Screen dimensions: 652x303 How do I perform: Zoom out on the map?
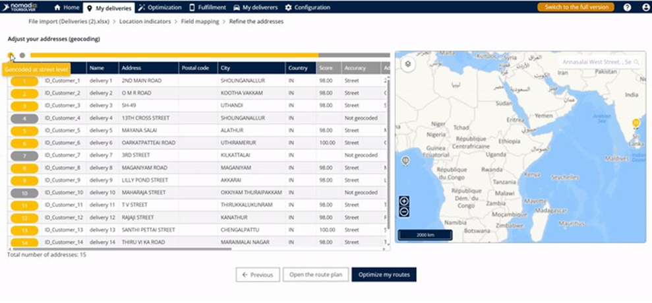pos(404,212)
